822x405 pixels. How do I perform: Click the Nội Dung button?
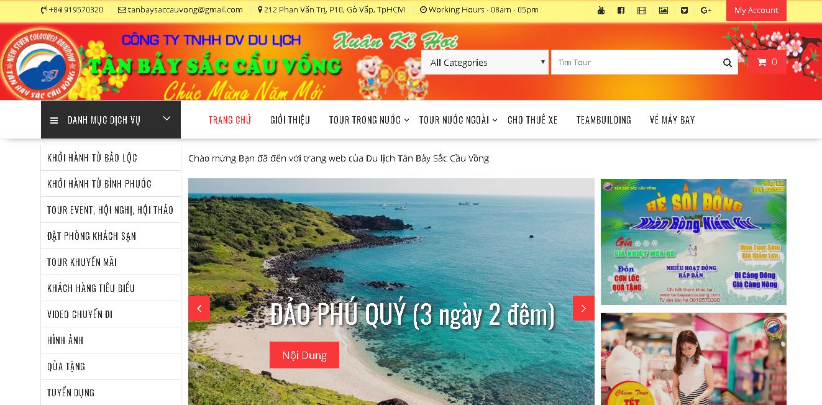304,355
